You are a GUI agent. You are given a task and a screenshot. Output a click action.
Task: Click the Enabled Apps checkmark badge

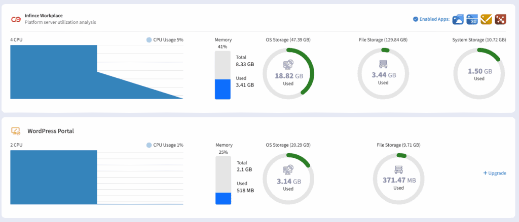(416, 19)
